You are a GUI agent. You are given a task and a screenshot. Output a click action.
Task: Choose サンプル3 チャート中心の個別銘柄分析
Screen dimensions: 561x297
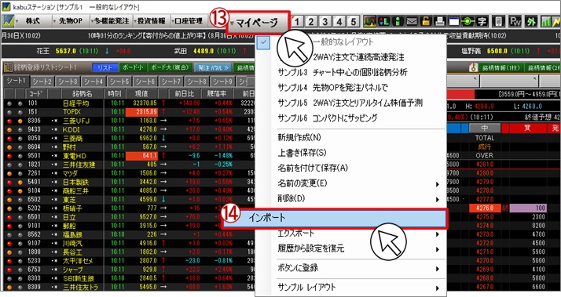tap(343, 72)
